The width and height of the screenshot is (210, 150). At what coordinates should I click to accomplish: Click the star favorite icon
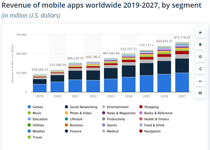point(200,32)
